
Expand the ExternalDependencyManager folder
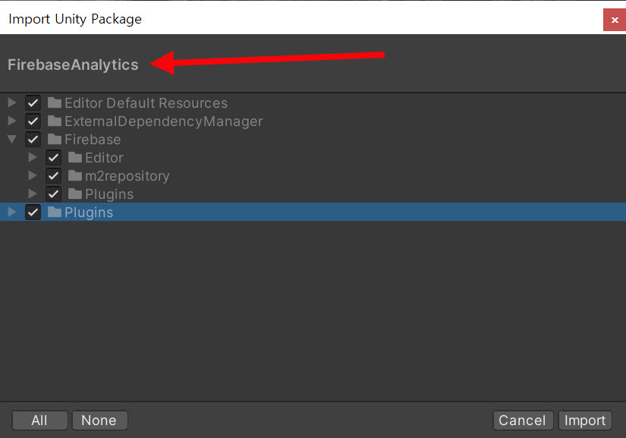[12, 121]
